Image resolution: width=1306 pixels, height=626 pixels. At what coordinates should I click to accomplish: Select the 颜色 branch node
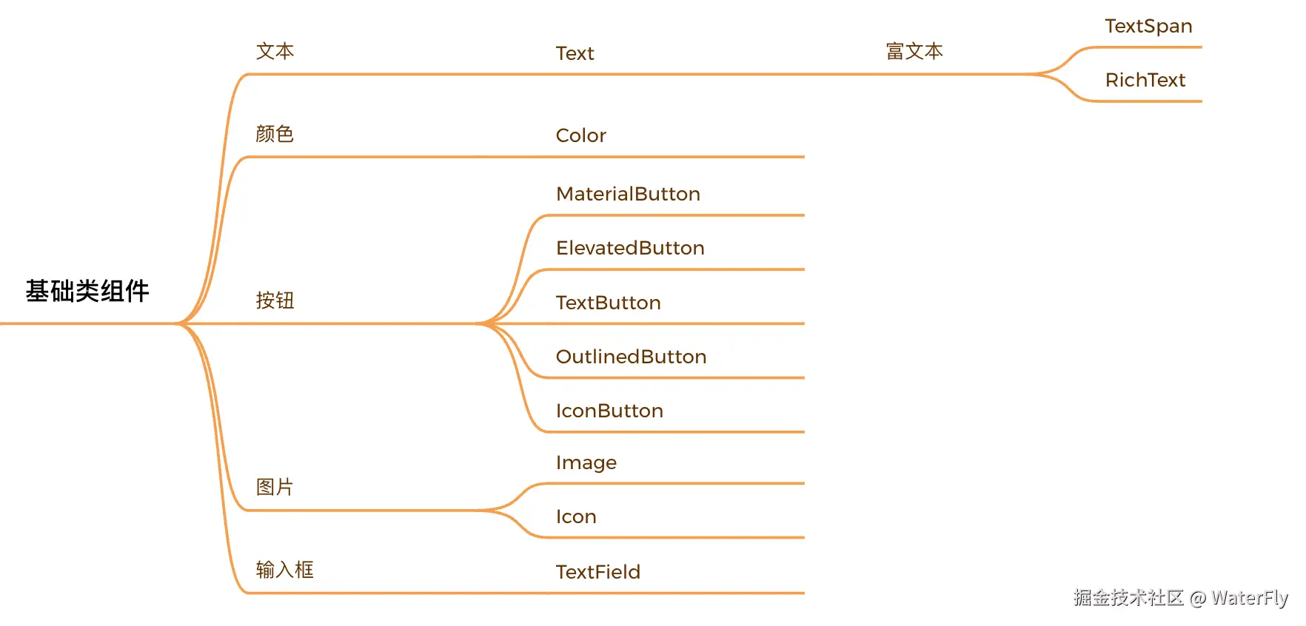(275, 134)
